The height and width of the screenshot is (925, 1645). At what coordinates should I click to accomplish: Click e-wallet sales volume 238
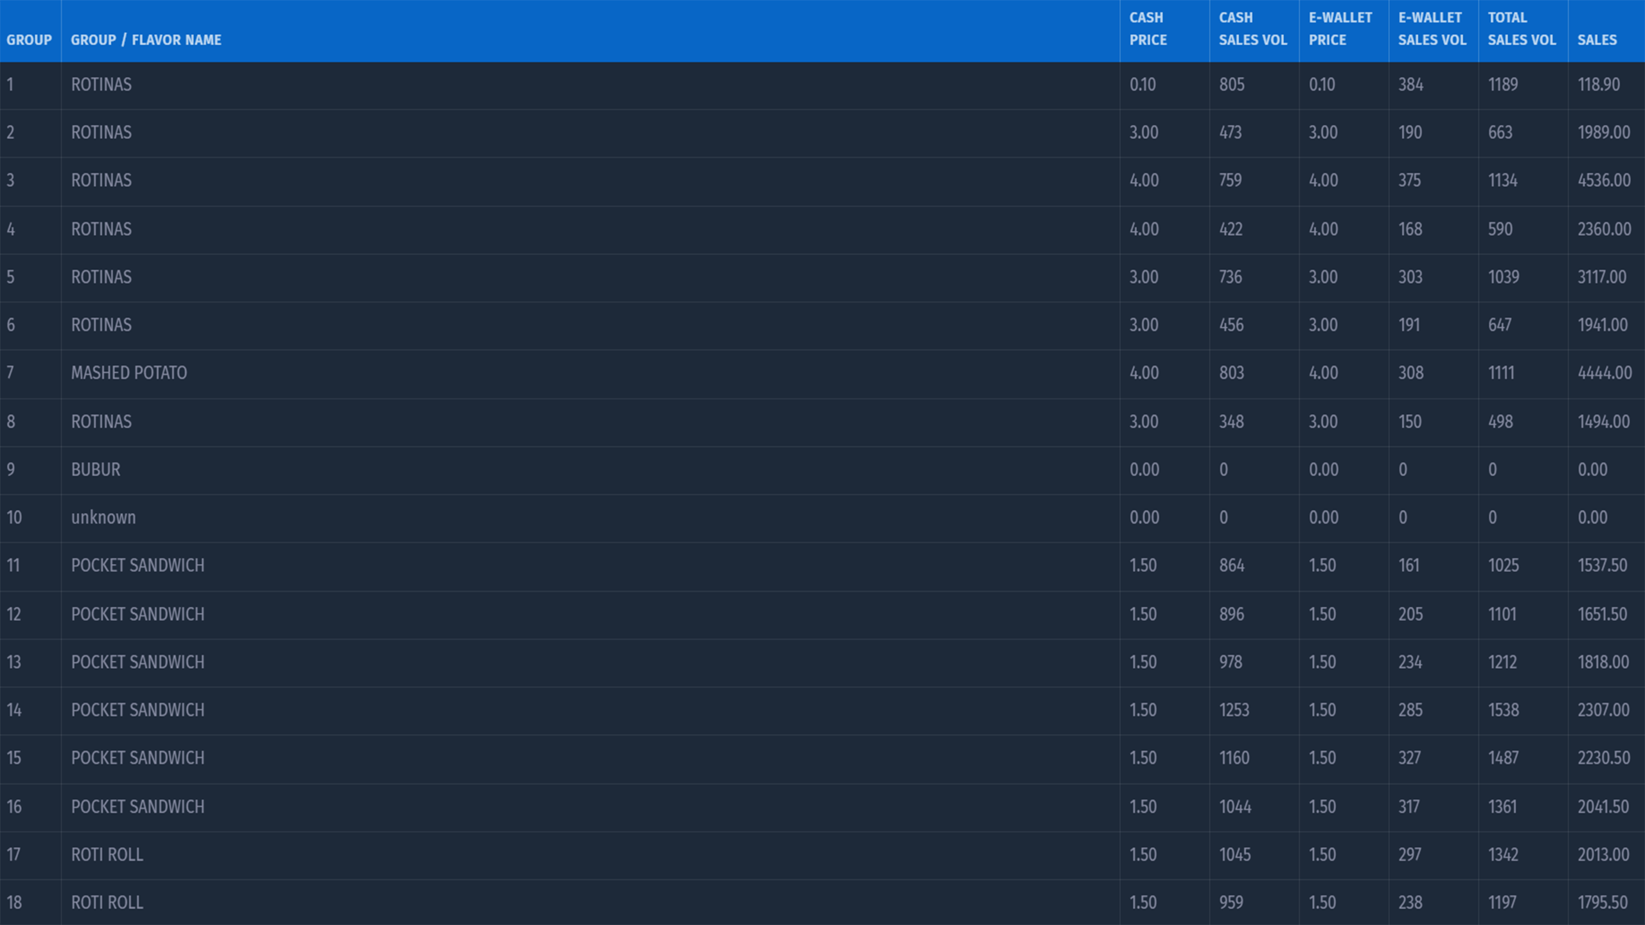1410,903
